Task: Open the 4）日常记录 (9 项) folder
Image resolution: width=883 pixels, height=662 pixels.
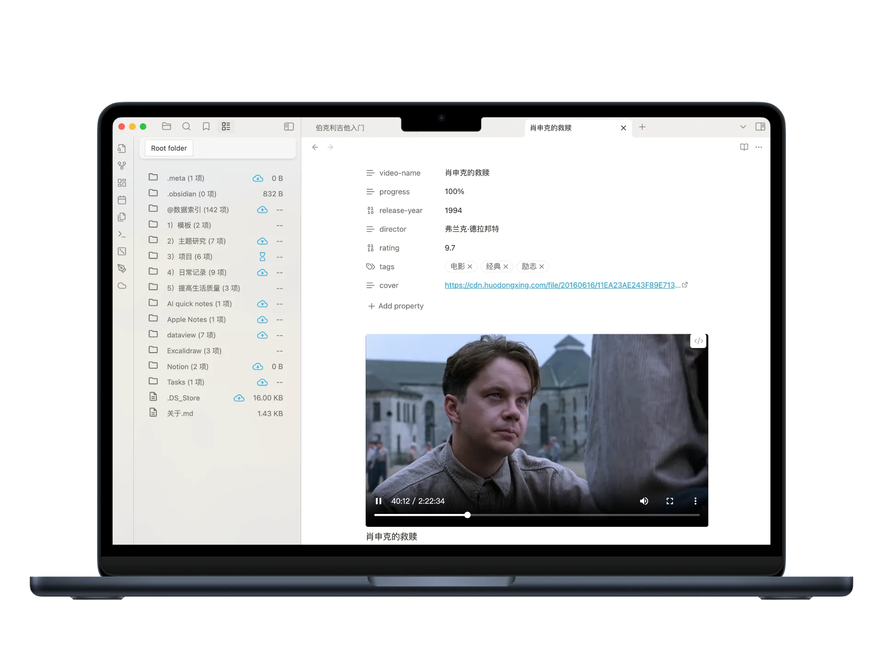Action: [x=216, y=272]
